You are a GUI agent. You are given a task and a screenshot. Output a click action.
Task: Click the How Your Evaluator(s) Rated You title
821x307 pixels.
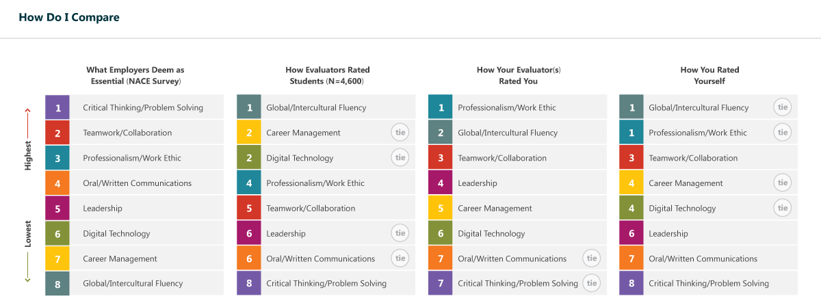pyautogui.click(x=518, y=75)
